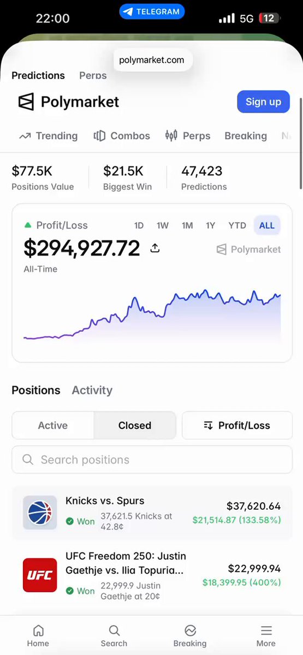This screenshot has height=655, width=303.
Task: Switch to the Activity tab
Action: pyautogui.click(x=92, y=390)
